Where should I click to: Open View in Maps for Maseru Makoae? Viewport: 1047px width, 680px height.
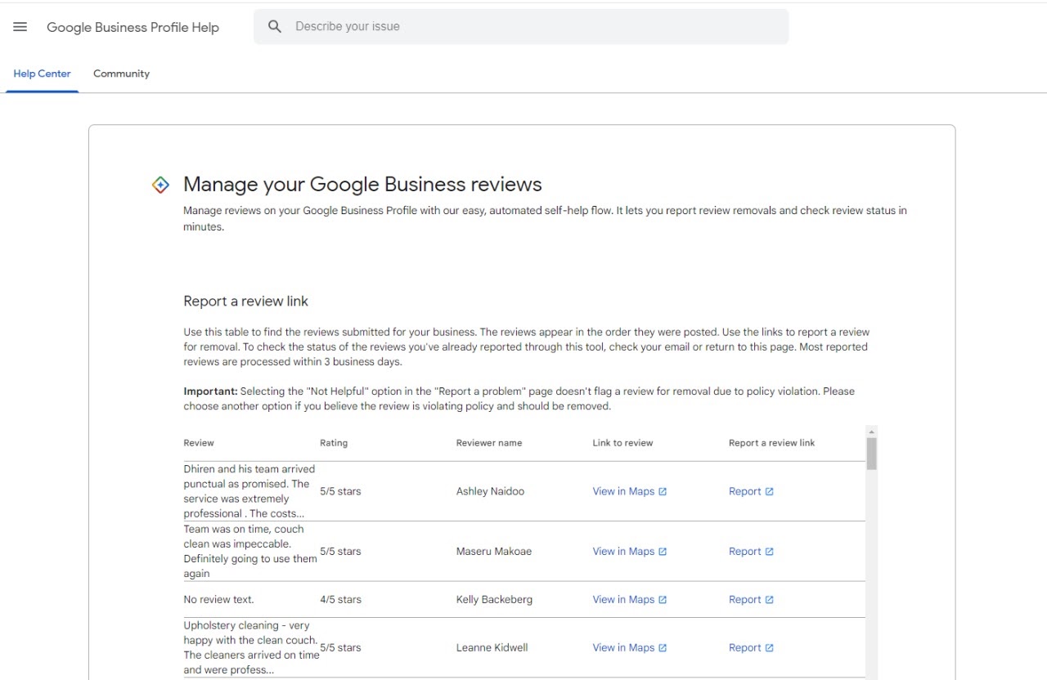[630, 552]
